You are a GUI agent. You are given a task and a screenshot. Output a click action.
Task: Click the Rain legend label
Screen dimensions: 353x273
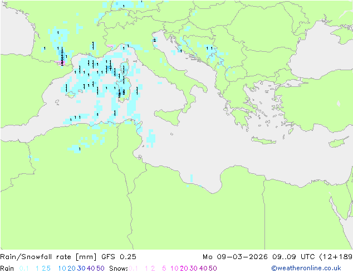point(7,269)
